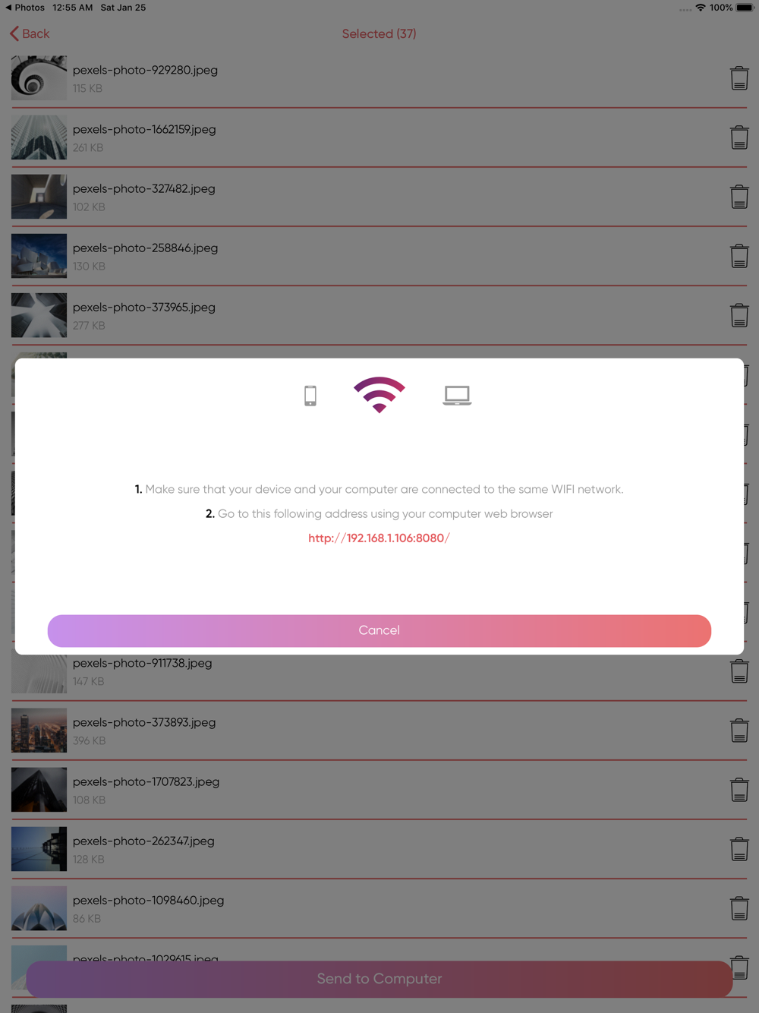
Task: Tap the laptop icon in the dialog
Action: click(x=457, y=396)
